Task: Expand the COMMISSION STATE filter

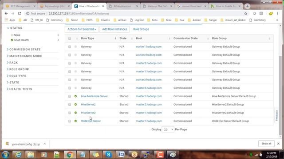Action: [x=24, y=49]
